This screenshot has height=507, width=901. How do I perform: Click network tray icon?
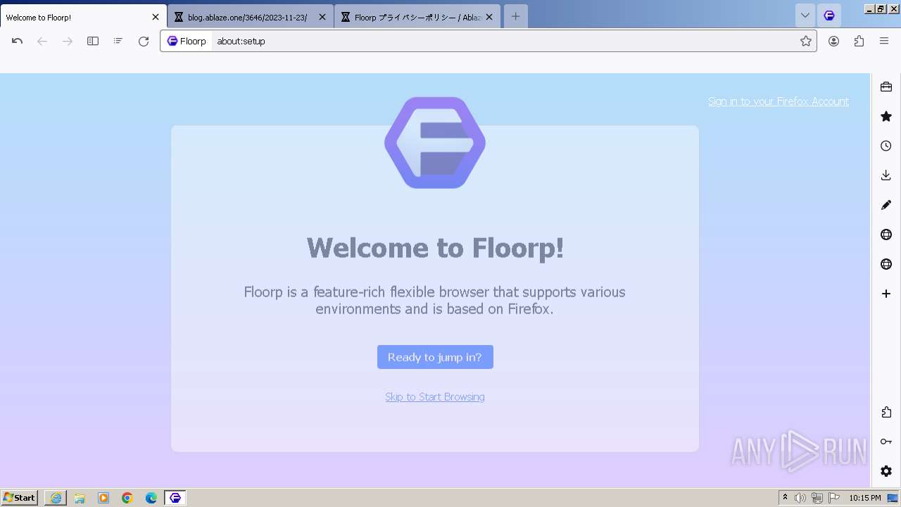[x=817, y=498]
